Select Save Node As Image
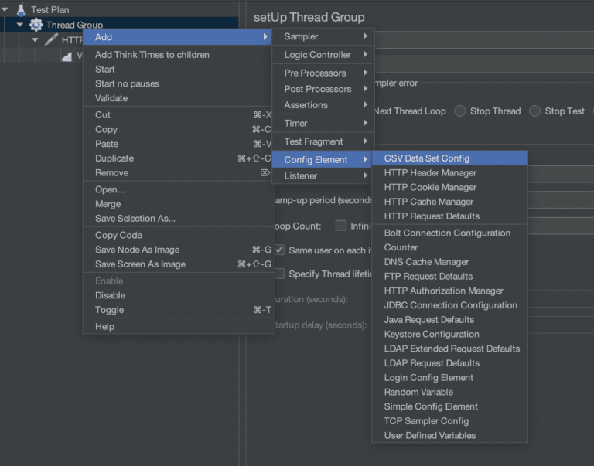Image resolution: width=594 pixels, height=466 pixels. (x=137, y=250)
